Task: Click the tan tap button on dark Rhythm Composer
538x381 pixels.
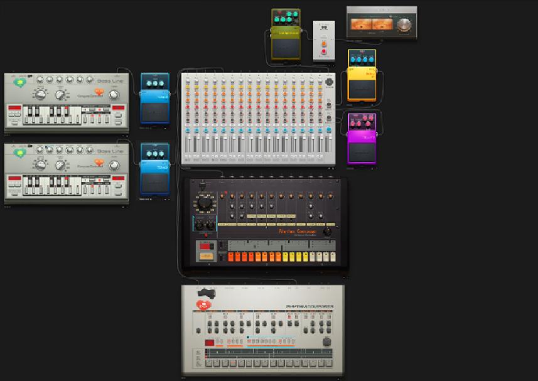Action: point(206,256)
